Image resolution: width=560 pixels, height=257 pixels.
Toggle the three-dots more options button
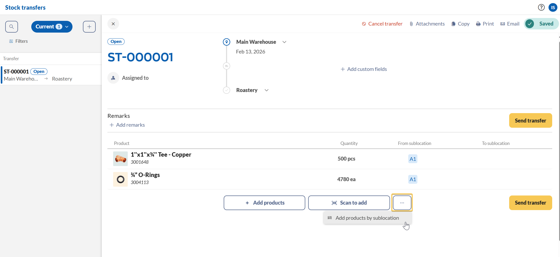click(x=402, y=203)
